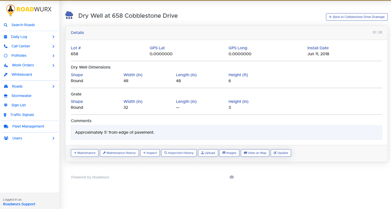Click the Upload button

click(x=208, y=153)
